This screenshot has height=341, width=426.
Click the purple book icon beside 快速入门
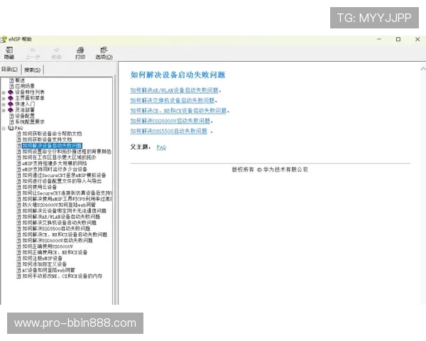[11, 104]
